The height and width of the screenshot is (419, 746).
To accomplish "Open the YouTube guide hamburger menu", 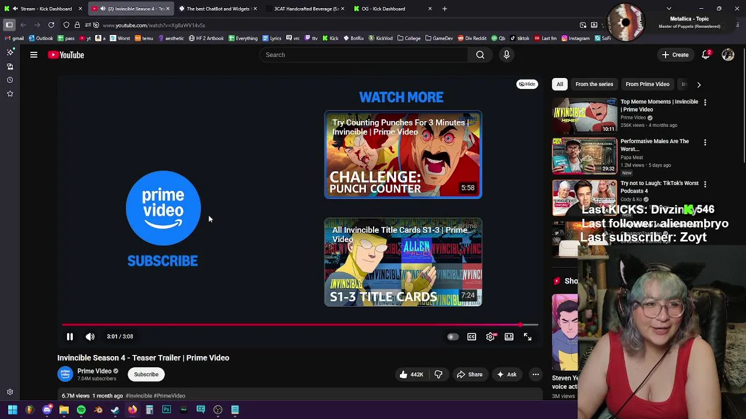I will [x=34, y=55].
